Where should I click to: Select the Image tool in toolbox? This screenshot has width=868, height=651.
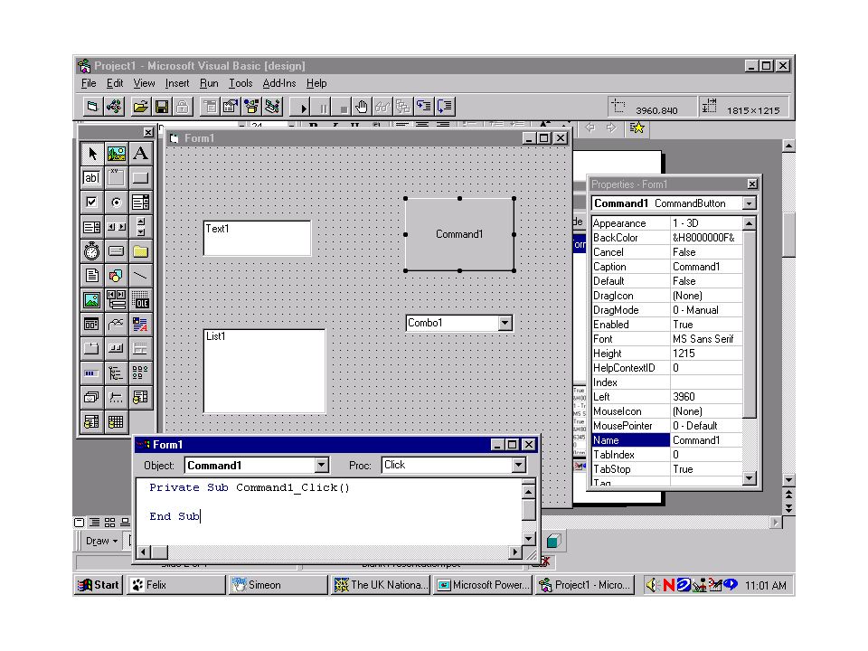pos(92,300)
